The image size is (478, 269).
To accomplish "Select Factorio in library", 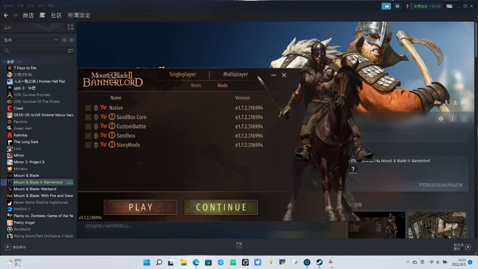I will click(x=21, y=122).
